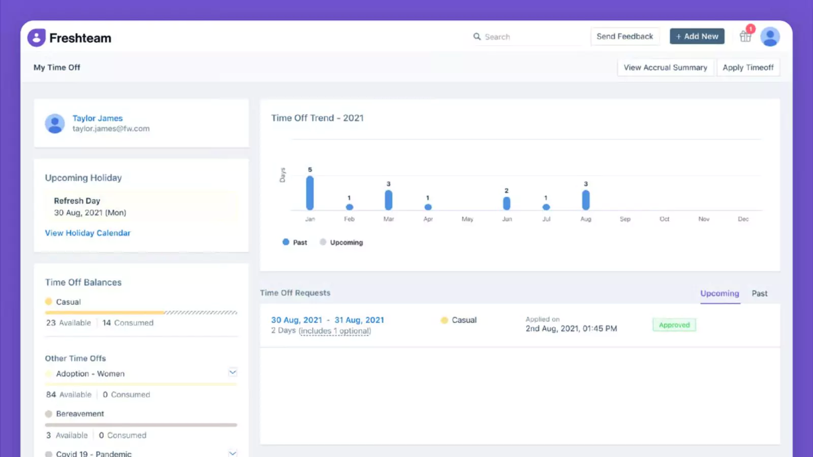Click the Casual yellow dot in balances
The width and height of the screenshot is (813, 457).
click(49, 302)
